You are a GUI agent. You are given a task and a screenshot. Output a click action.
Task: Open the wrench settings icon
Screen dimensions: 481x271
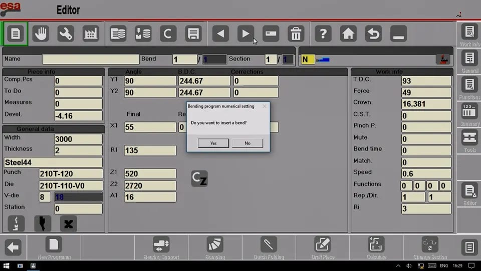tap(66, 33)
